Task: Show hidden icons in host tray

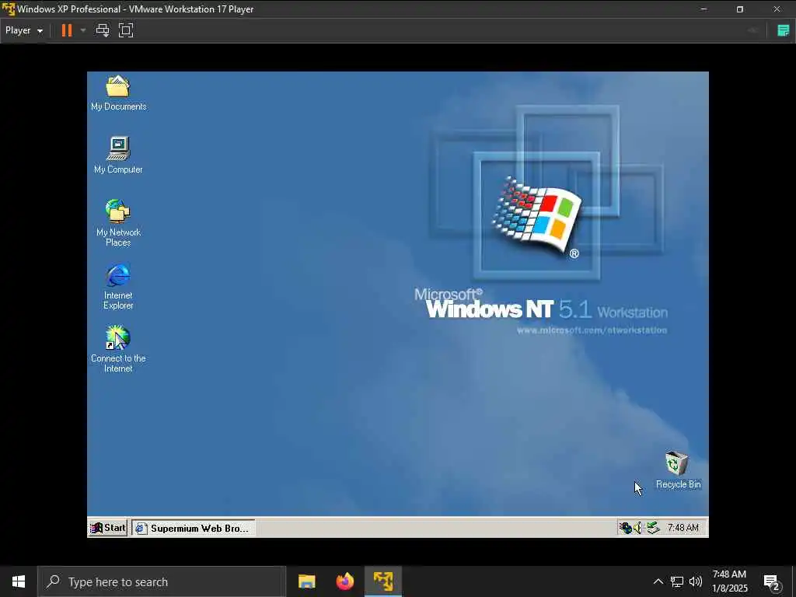Action: point(658,581)
